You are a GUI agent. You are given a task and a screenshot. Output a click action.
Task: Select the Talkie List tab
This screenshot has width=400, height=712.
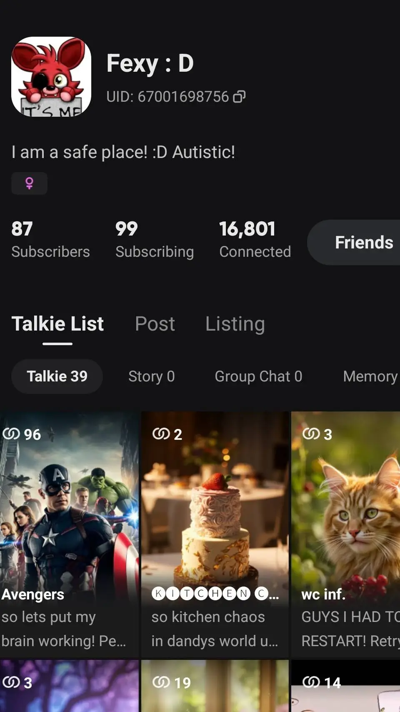pos(57,324)
